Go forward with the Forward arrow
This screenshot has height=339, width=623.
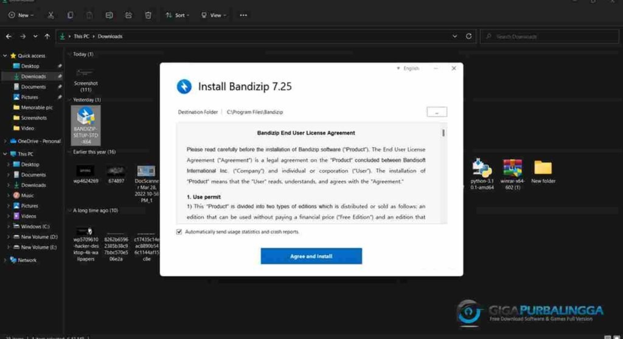[x=23, y=36]
